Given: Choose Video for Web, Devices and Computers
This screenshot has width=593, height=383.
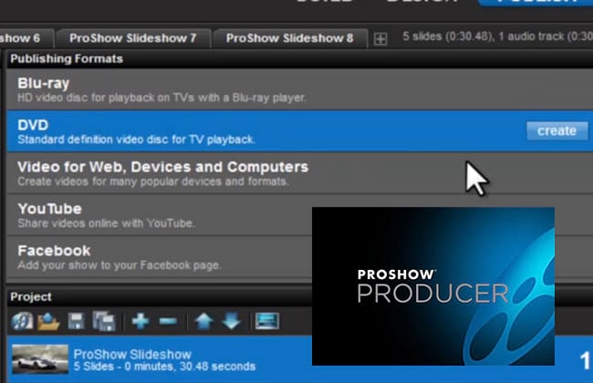Looking at the screenshot, I should point(299,173).
